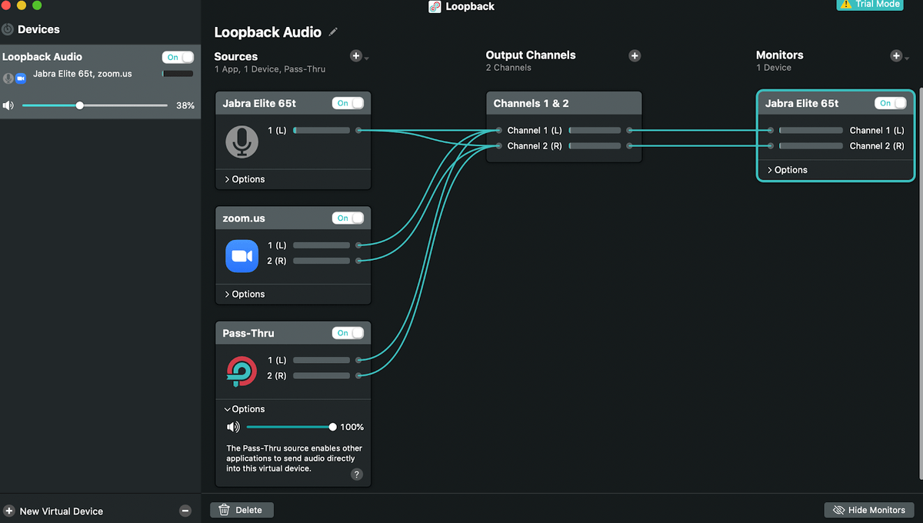Screen dimensions: 923x523
Task: Add a new output channel pair
Action: pyautogui.click(x=635, y=55)
